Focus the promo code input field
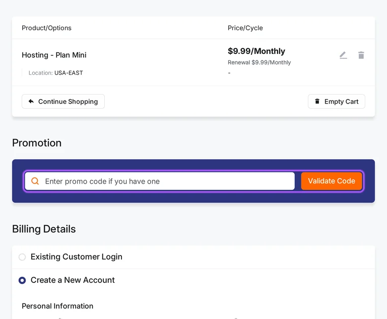This screenshot has width=387, height=319. 160,181
